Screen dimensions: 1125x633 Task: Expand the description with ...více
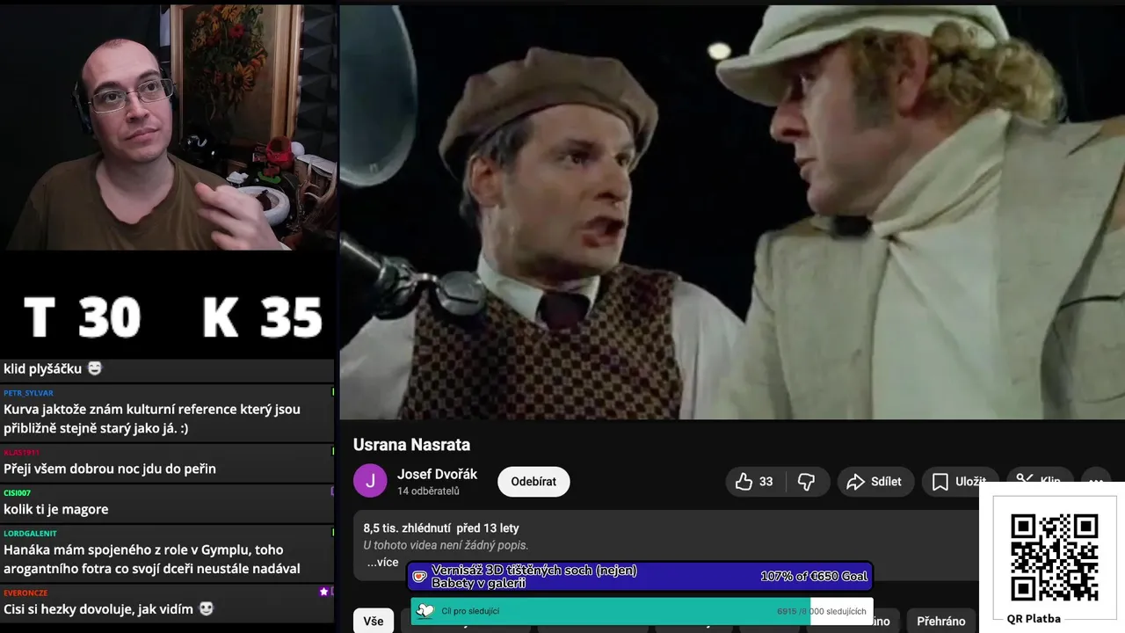382,563
